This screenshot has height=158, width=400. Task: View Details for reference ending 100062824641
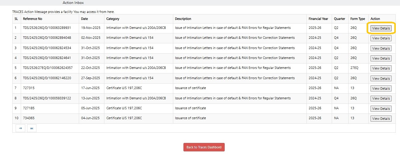click(381, 58)
